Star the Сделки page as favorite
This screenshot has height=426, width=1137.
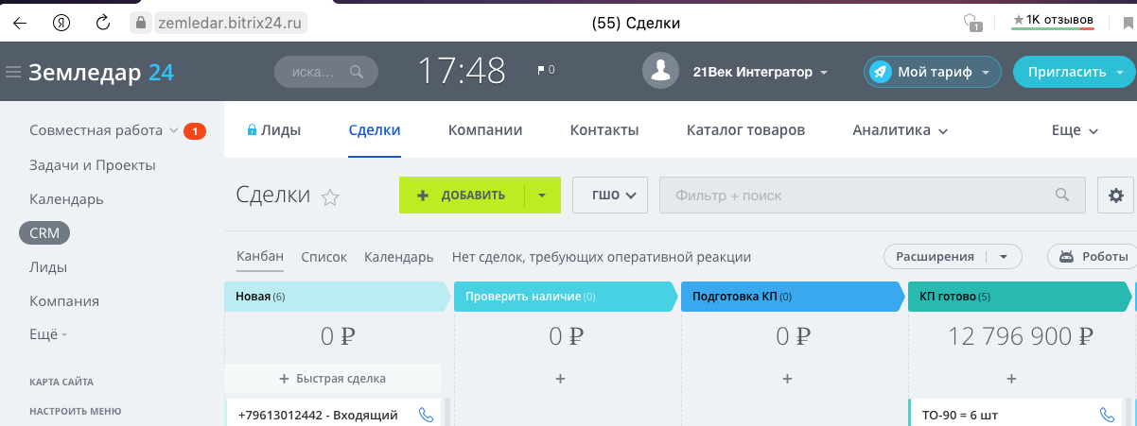[330, 196]
